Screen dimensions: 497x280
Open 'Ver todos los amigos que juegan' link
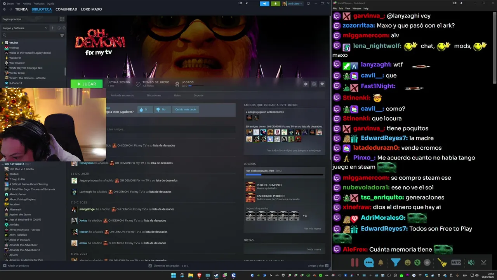[294, 150]
